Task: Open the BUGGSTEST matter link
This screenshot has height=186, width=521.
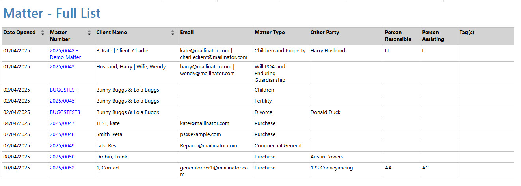Action: coord(63,90)
